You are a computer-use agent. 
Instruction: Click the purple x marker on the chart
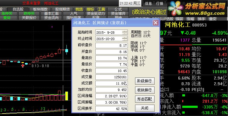[x=52, y=27]
